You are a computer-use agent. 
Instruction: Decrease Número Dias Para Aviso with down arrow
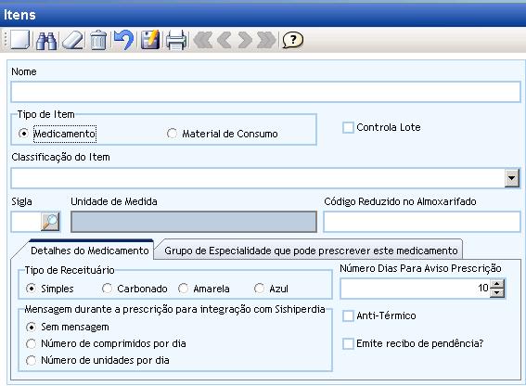(497, 293)
